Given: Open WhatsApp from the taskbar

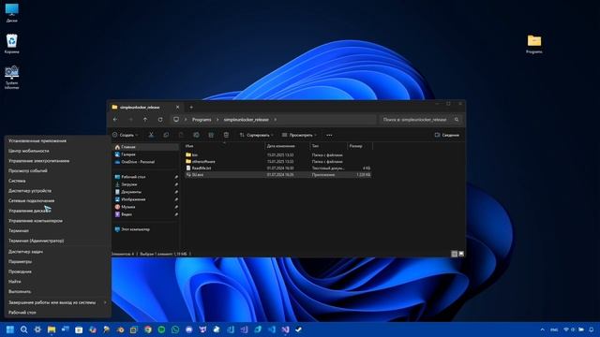Looking at the screenshot, I should pyautogui.click(x=175, y=330).
